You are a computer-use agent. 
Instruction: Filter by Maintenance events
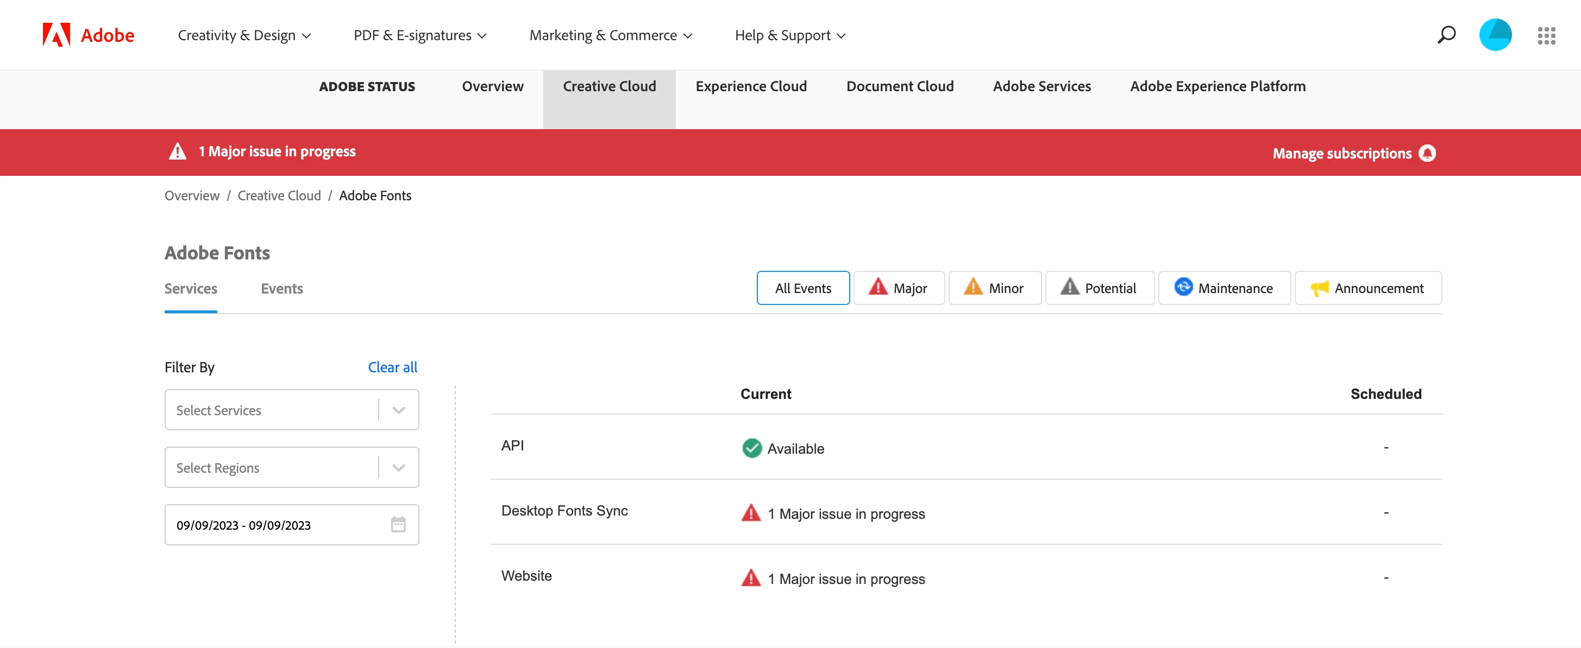point(1224,288)
